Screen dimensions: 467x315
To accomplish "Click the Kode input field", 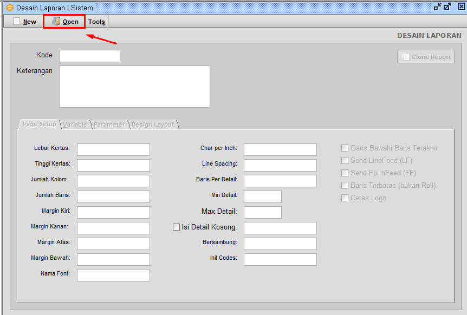I will 89,56.
